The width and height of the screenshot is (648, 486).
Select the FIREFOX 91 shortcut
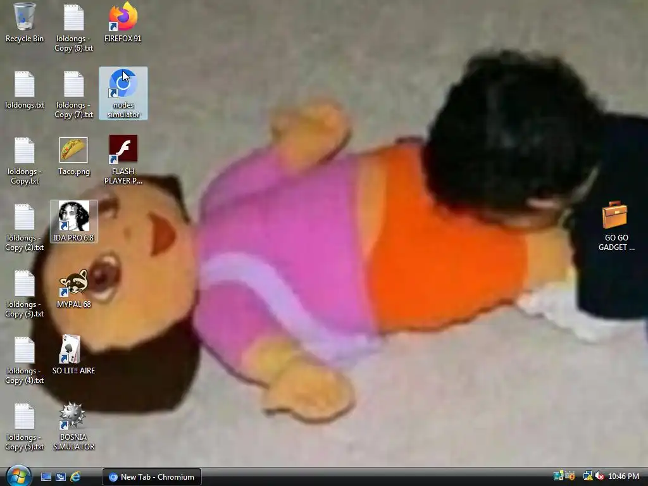tap(123, 23)
